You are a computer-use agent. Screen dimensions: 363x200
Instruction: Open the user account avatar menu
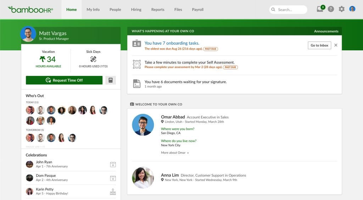pos(352,9)
